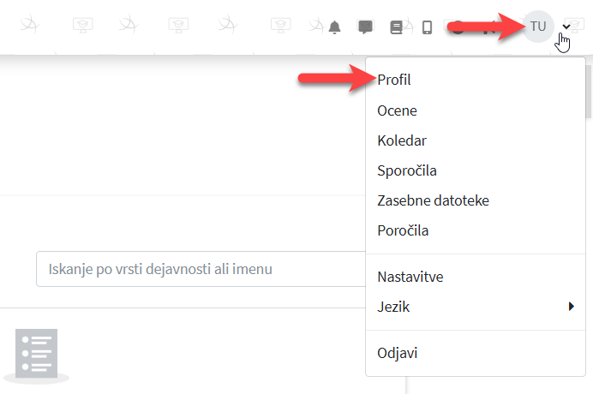This screenshot has height=394, width=593.
Task: Collapse the user menu chevron arrow
Action: 566,27
